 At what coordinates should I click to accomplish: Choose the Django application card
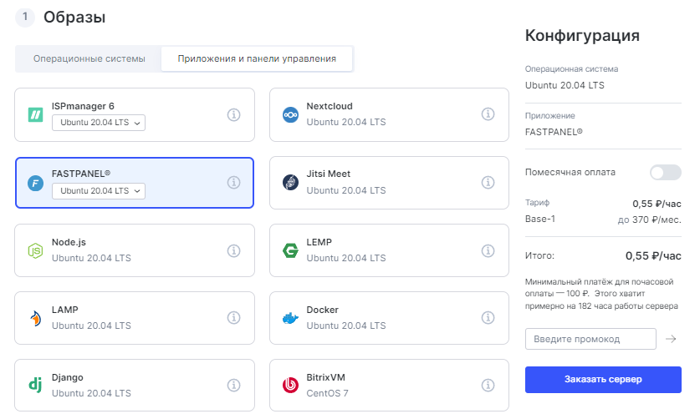coord(134,385)
